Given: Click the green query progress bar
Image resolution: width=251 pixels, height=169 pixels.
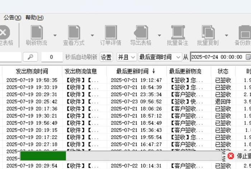Looking at the screenshot, I should (x=43, y=156).
